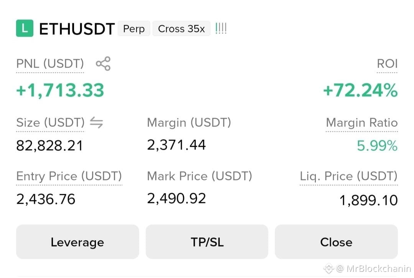Tap the ROI label for explanation
This screenshot has width=414, height=278.
pos(387,64)
